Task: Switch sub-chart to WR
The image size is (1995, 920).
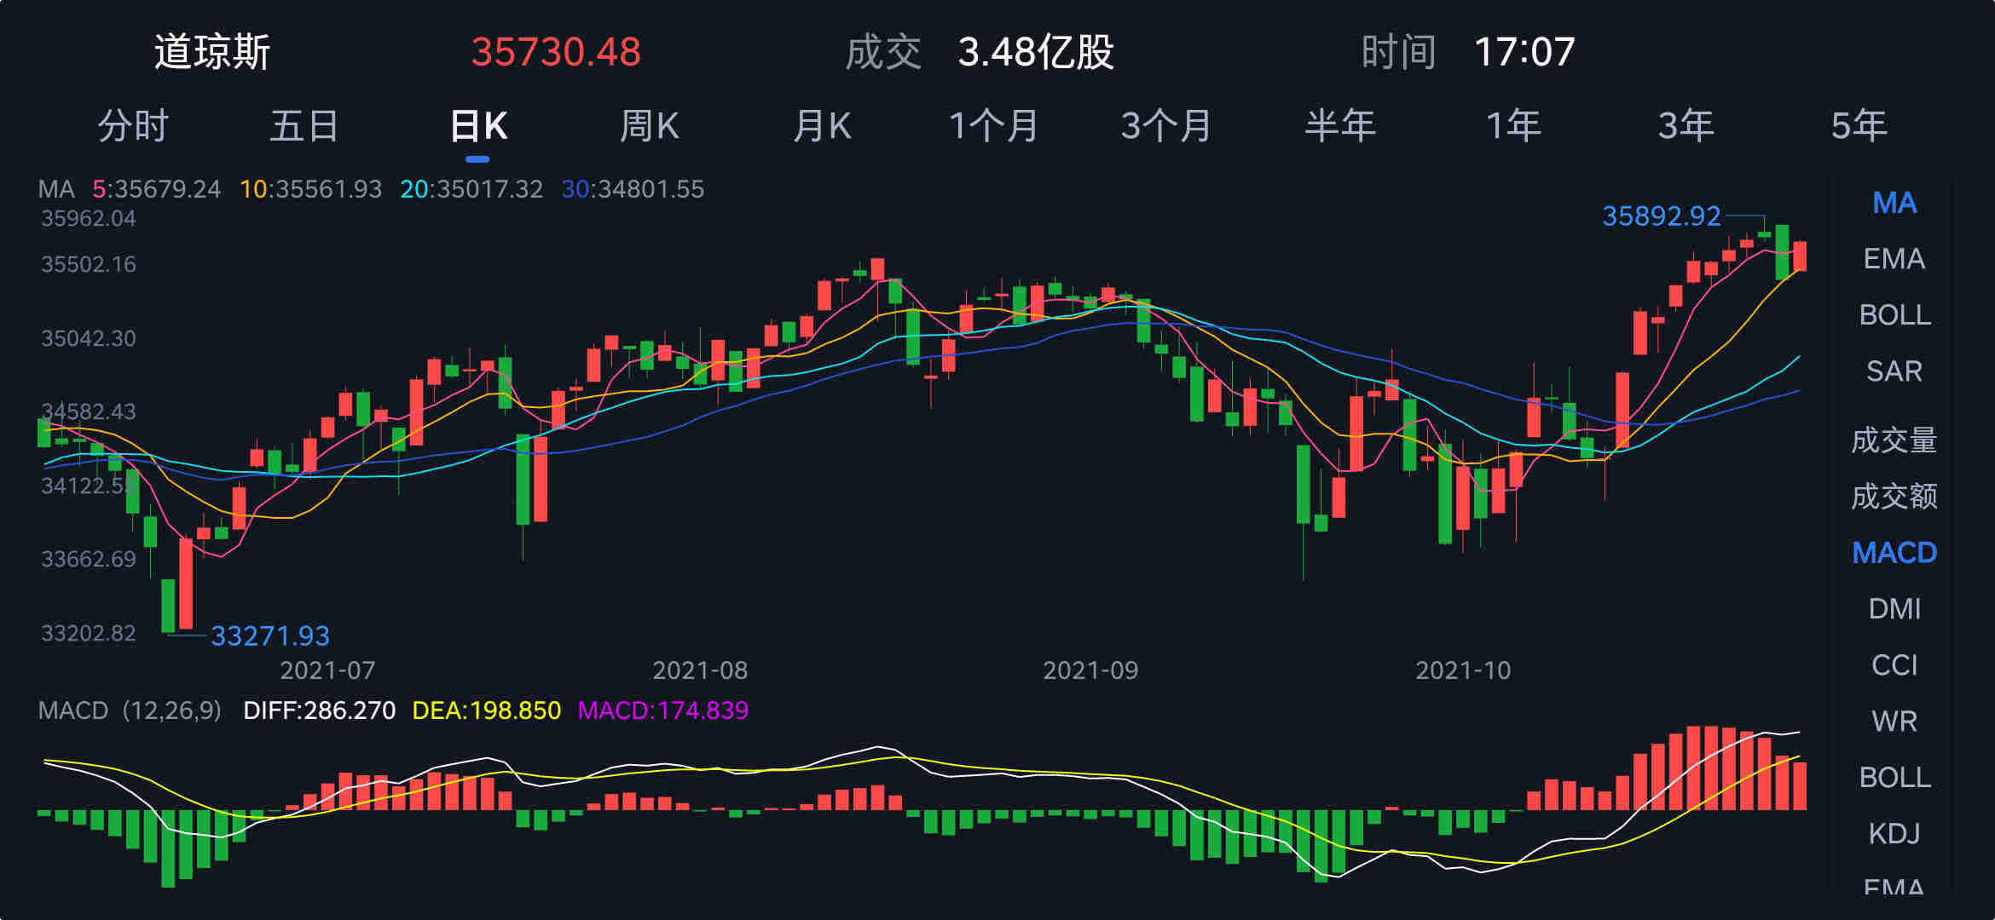Action: pyautogui.click(x=1894, y=721)
